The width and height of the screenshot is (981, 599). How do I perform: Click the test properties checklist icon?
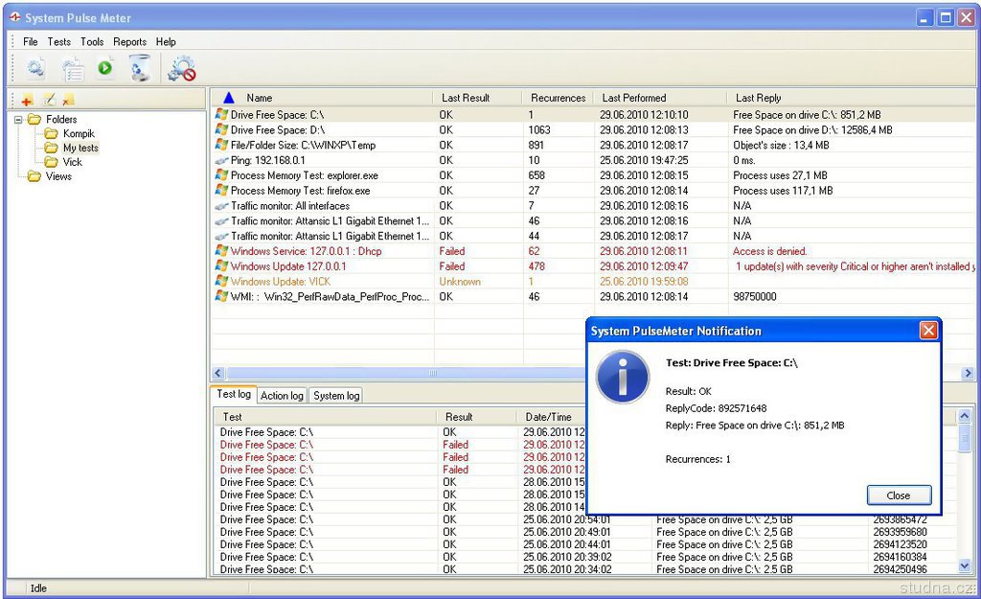pyautogui.click(x=73, y=68)
